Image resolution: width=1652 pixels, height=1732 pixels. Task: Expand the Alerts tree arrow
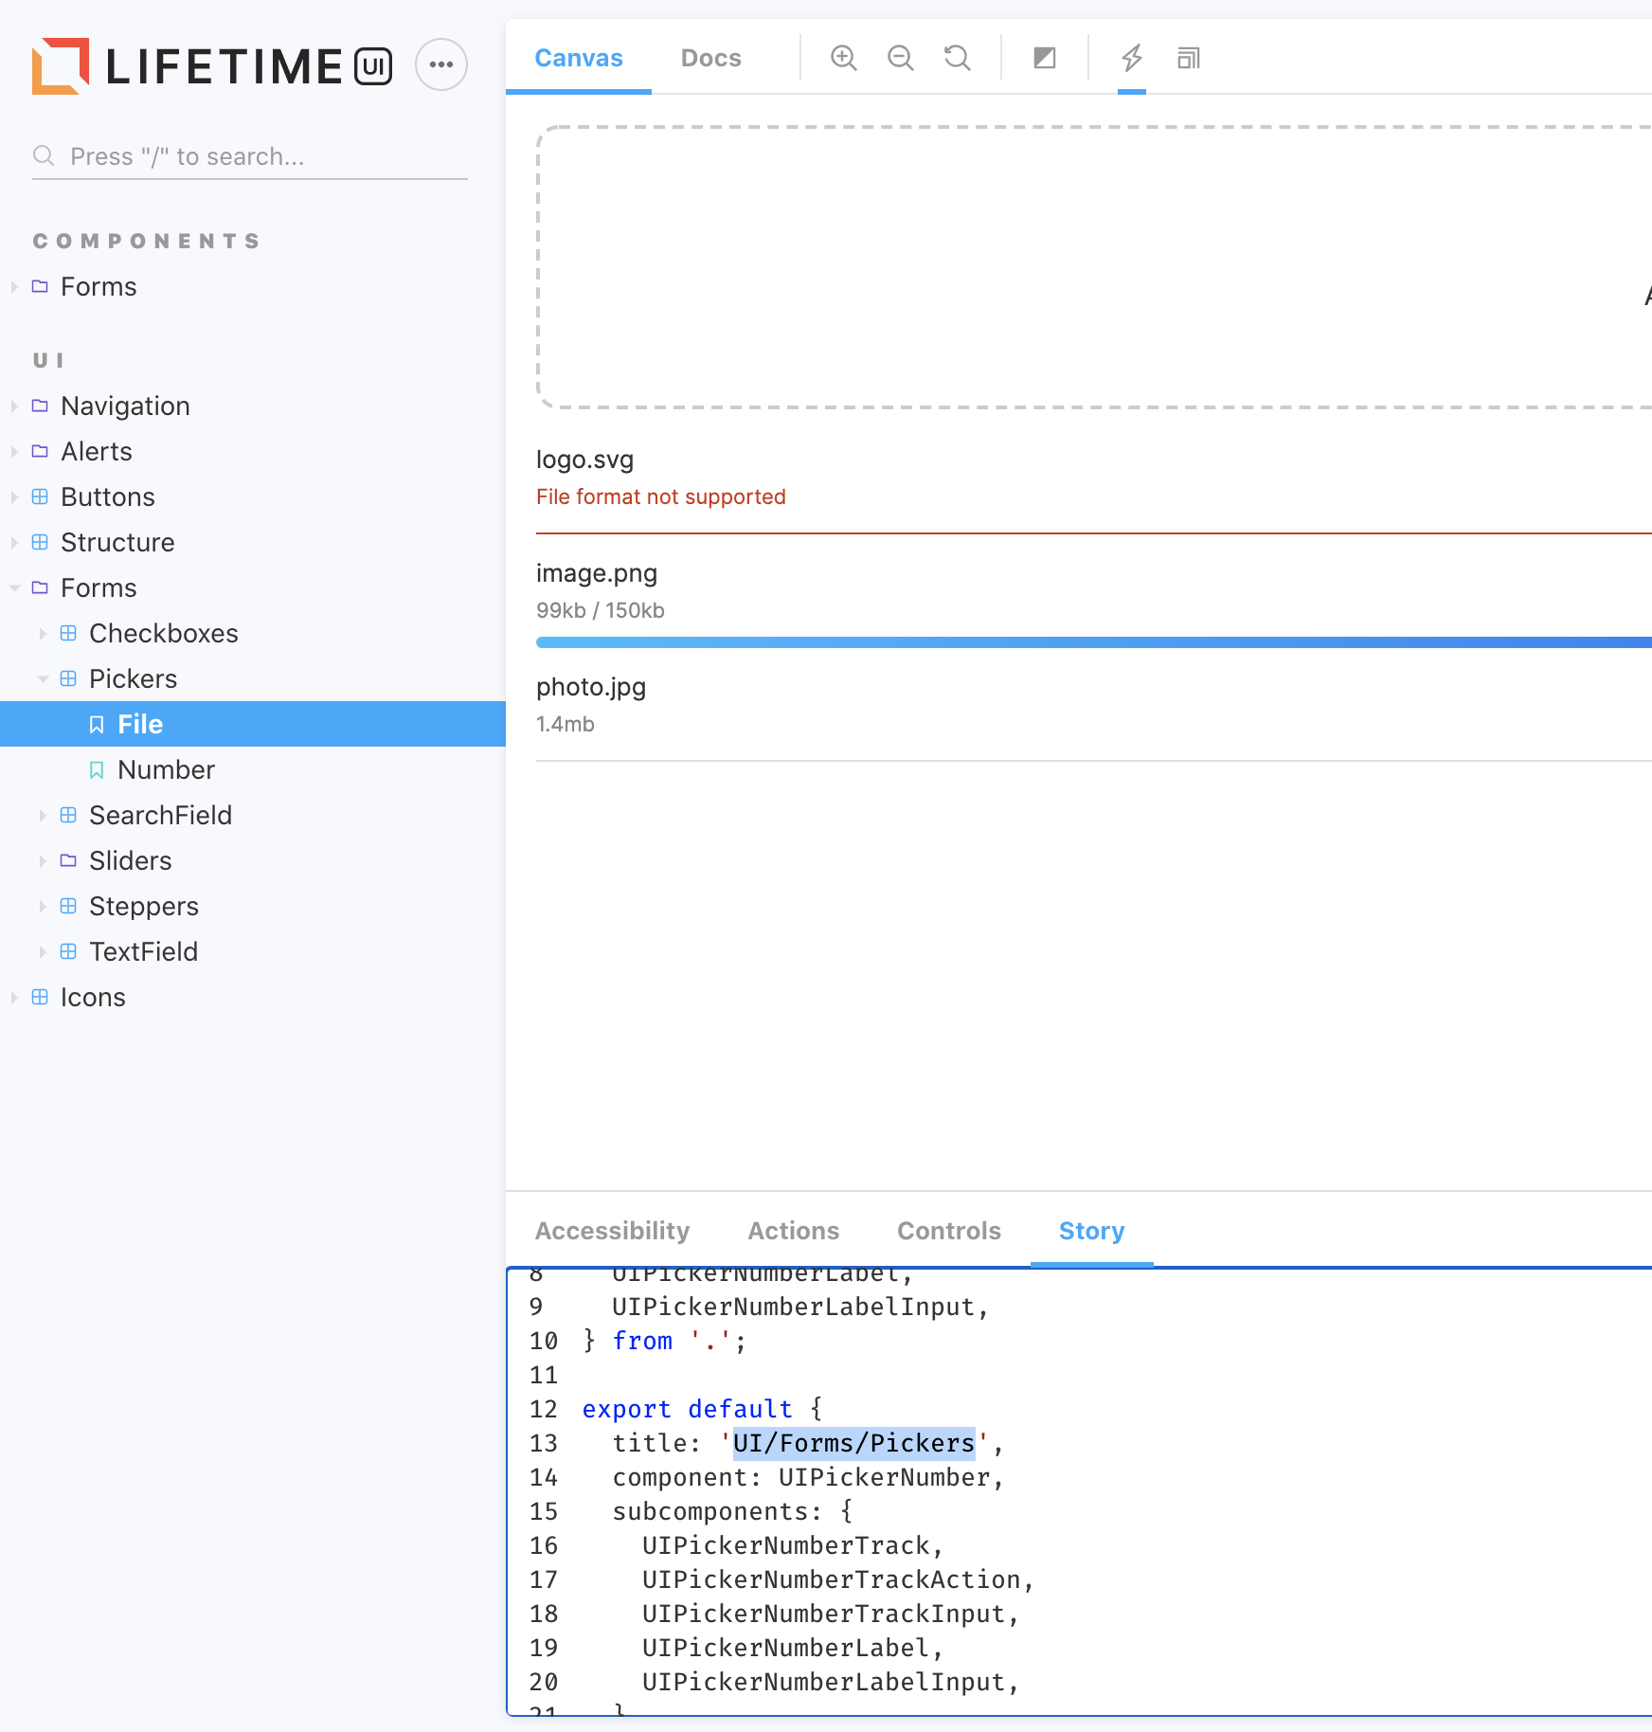tap(14, 451)
